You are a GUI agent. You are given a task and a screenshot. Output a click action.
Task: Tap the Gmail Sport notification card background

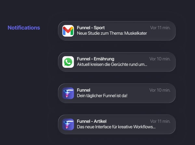pyautogui.click(x=162, y=34)
